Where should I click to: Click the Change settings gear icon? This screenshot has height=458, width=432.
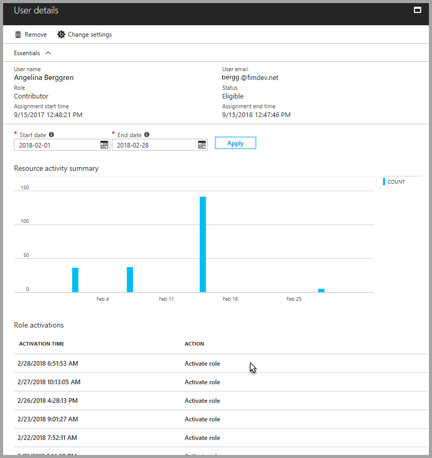(61, 35)
